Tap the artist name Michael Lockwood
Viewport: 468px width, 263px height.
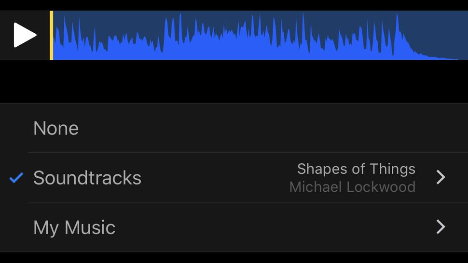click(x=352, y=187)
